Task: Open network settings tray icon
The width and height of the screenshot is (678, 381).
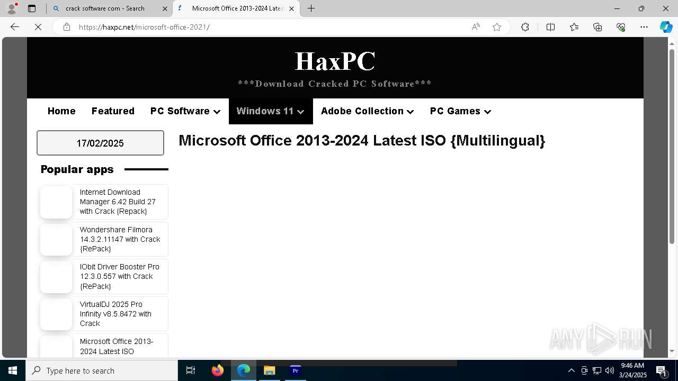Action: pyautogui.click(x=597, y=370)
